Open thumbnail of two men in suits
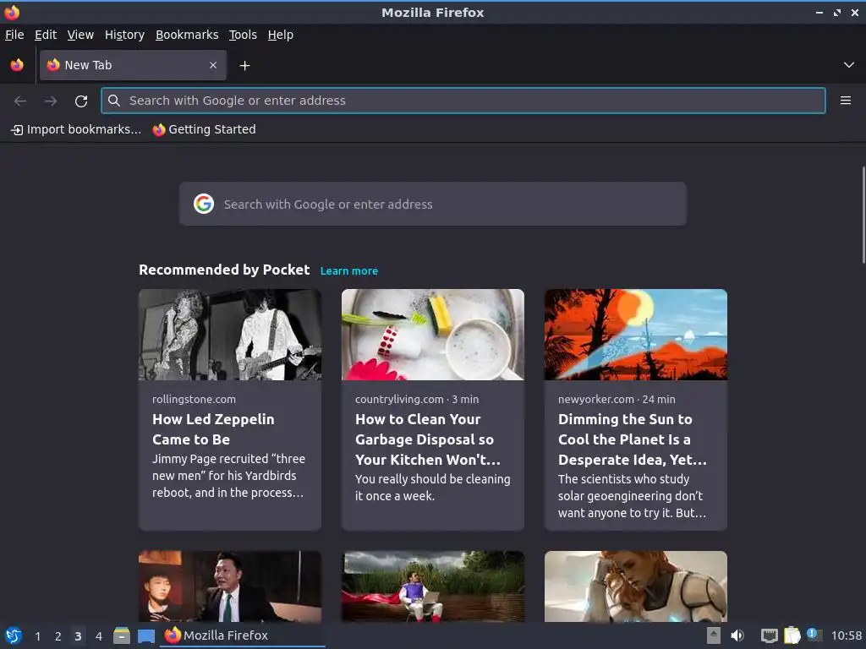Viewport: 866px width, 649px height. coord(230,586)
